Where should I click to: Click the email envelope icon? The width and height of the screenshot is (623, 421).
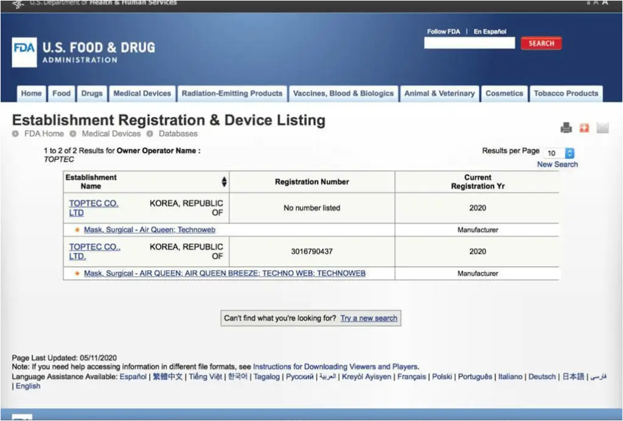(x=602, y=128)
